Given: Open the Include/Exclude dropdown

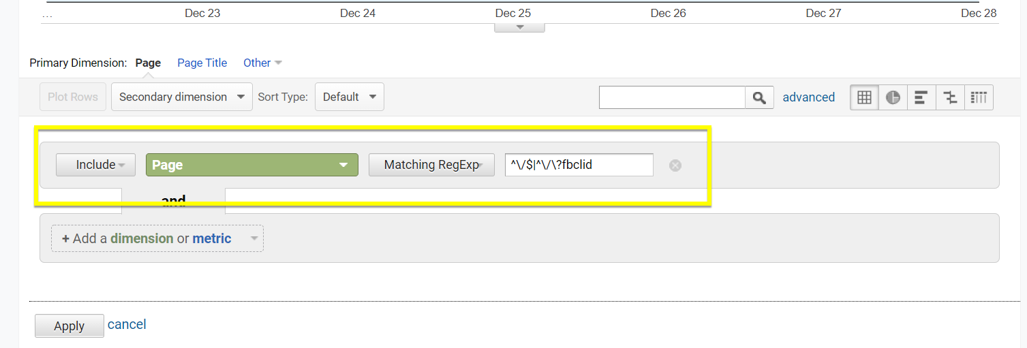Looking at the screenshot, I should click(x=95, y=165).
